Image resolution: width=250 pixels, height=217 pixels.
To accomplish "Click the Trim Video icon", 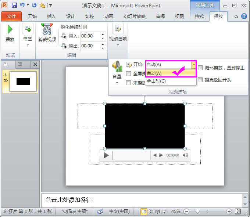I will (47, 29).
